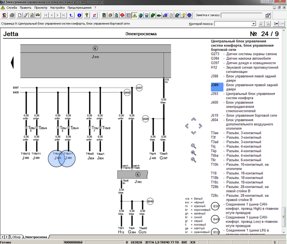The image size is (287, 244).
Task: Open the Просмотр menu
Action: tap(41, 8)
